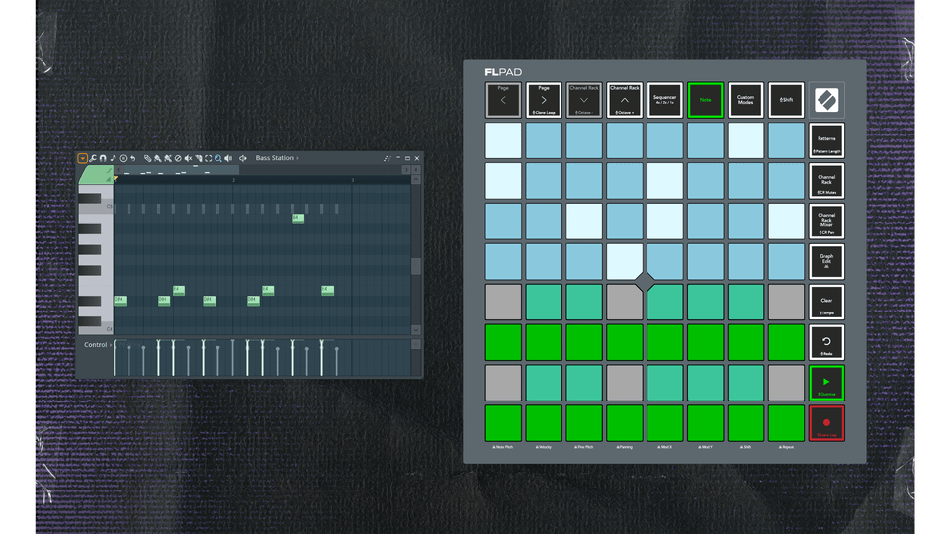
Task: Tap the bottom-row pad labeled Repeat
Action: pos(786,424)
